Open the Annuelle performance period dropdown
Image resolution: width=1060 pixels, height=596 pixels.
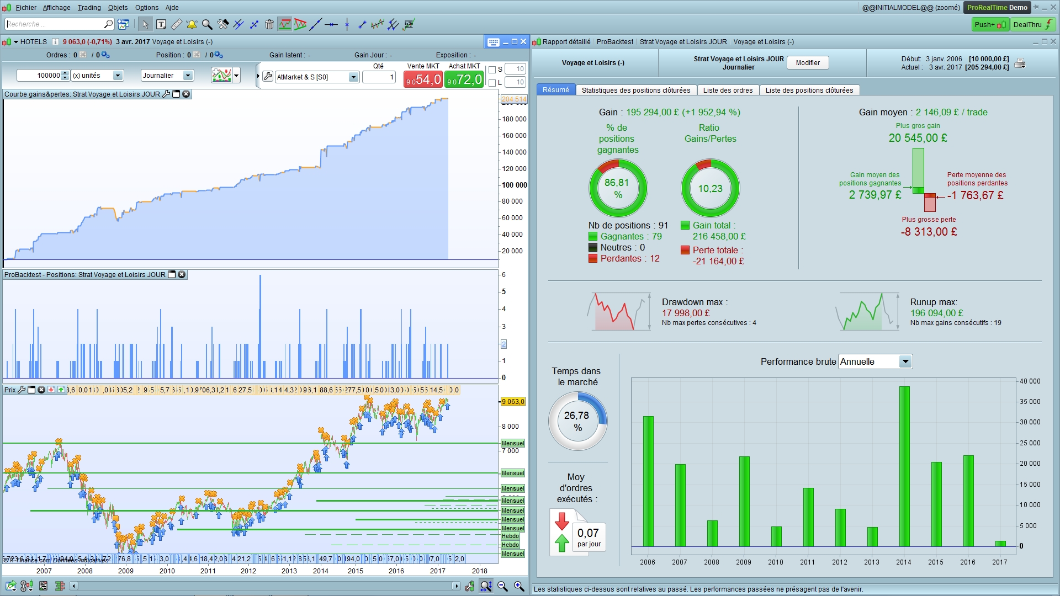(x=905, y=362)
